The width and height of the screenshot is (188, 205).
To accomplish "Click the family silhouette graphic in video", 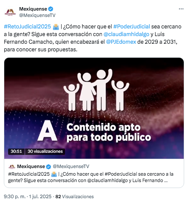I will coord(96,90).
